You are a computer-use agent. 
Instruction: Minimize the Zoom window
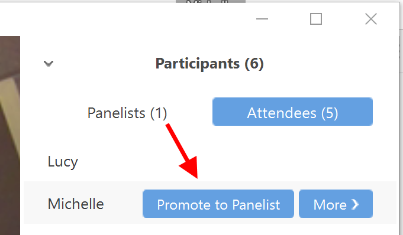click(262, 19)
